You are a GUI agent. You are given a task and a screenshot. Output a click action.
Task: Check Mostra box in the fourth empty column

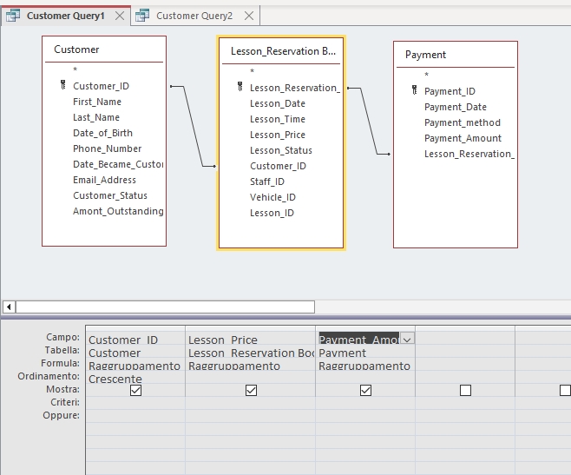[465, 391]
